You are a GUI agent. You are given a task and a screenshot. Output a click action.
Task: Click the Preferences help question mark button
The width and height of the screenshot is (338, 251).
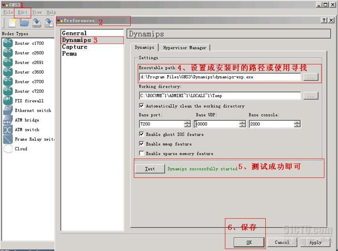[324, 20]
